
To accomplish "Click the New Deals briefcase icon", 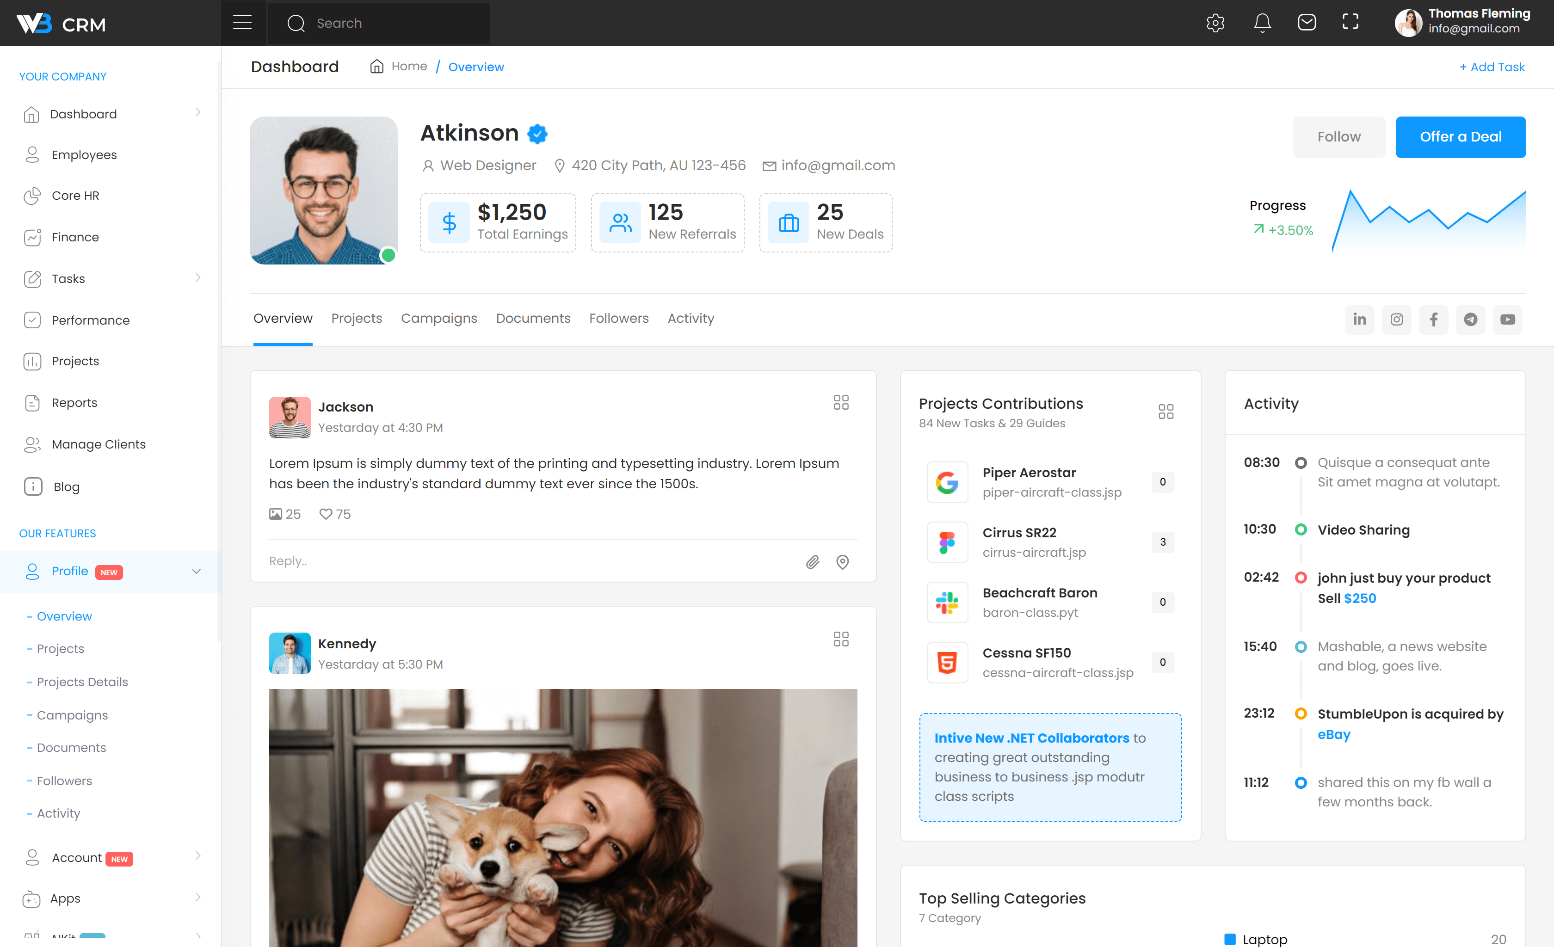I will (789, 222).
